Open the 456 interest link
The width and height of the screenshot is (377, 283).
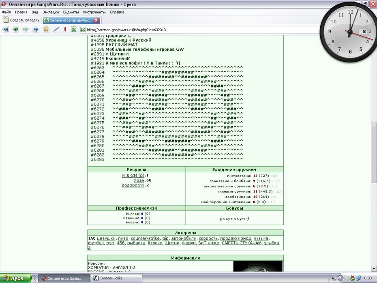[121, 243]
